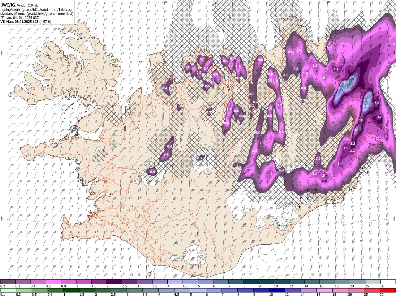Select the violet 14 swatch on lower scale
This screenshot has height=297, width=396.
point(308,291)
